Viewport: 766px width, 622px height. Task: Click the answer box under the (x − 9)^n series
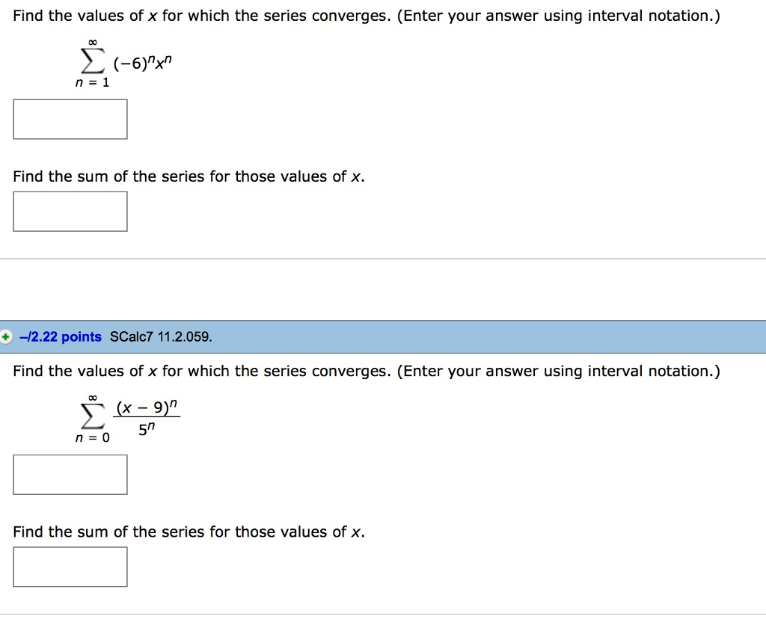coord(70,475)
